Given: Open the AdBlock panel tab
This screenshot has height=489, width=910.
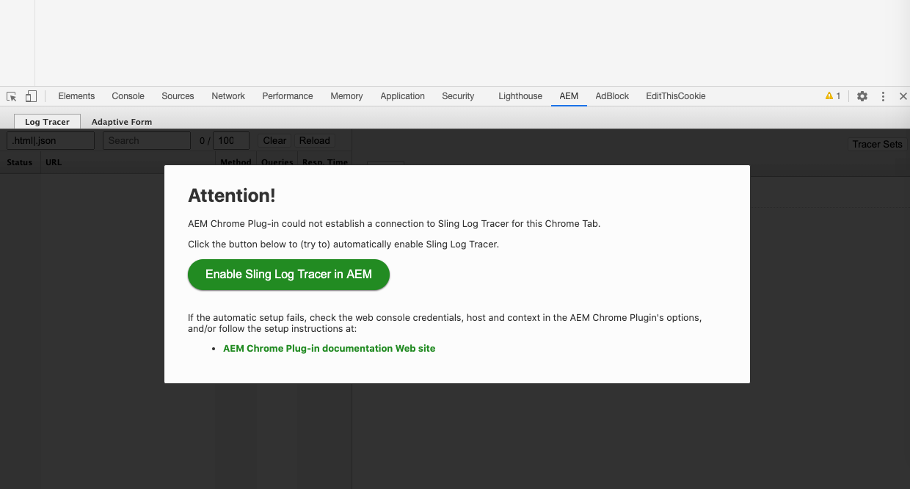Looking at the screenshot, I should coord(612,96).
